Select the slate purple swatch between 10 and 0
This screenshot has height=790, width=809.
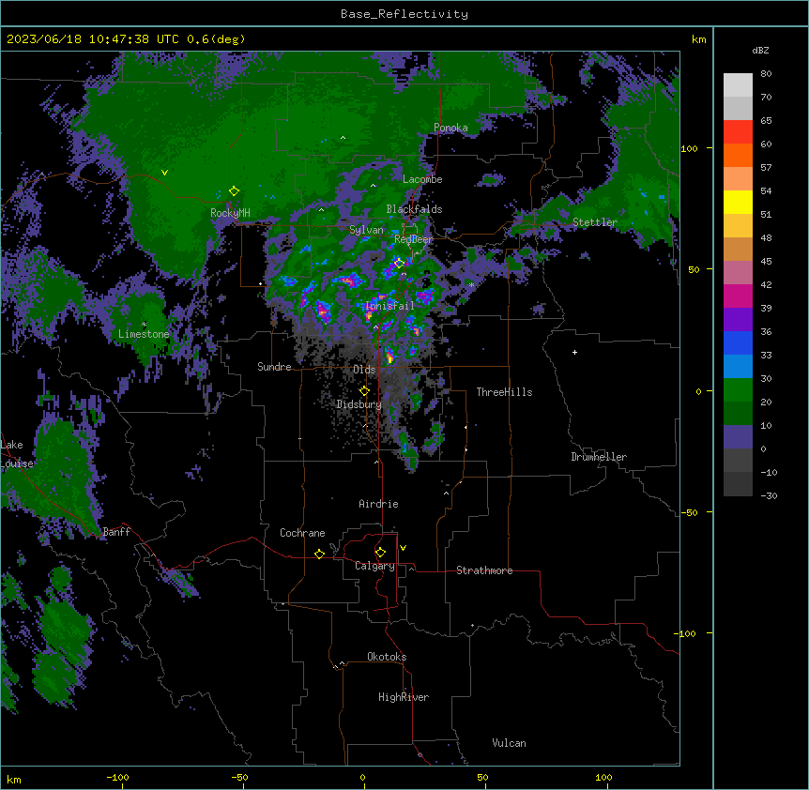(738, 437)
